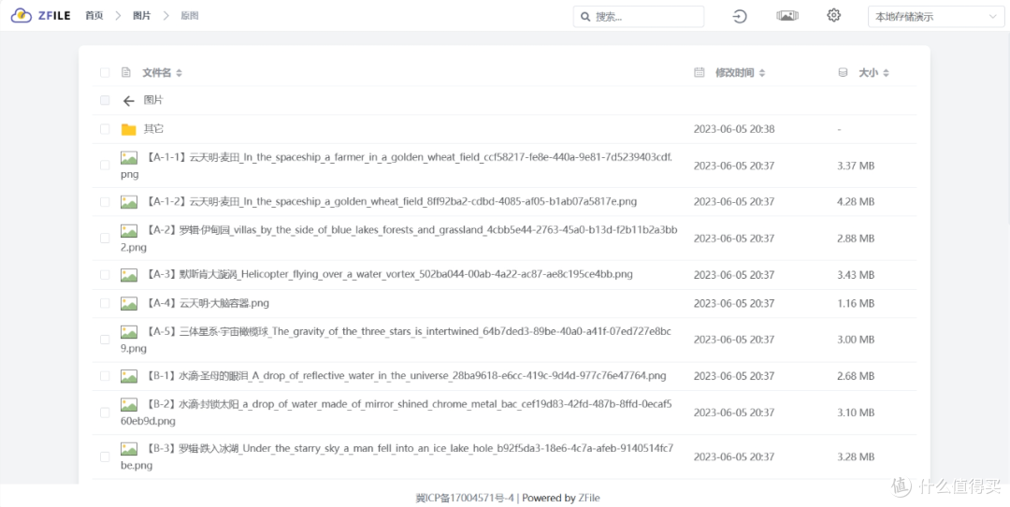Check the box for 【B-3】 file
Viewport: 1010px width, 507px height.
click(105, 456)
